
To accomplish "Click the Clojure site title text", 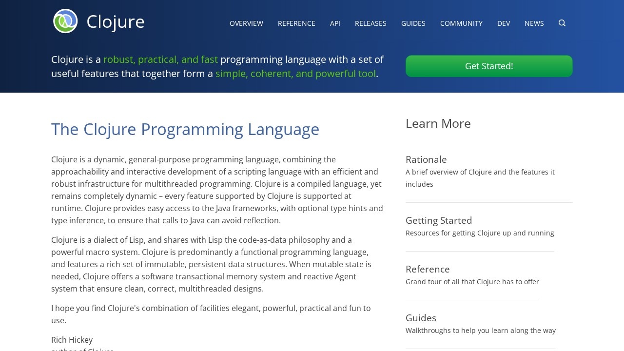I will coord(116,21).
